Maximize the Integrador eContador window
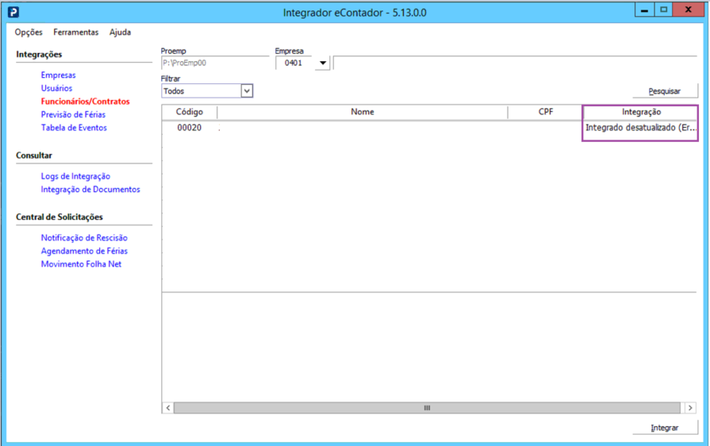The image size is (710, 446). [x=663, y=10]
